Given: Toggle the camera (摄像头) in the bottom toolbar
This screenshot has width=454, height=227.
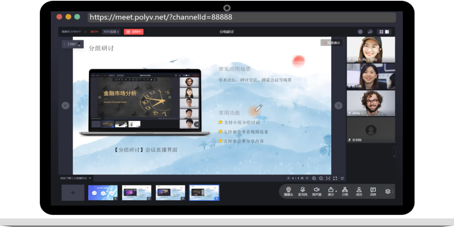Looking at the screenshot, I should pyautogui.click(x=288, y=191).
